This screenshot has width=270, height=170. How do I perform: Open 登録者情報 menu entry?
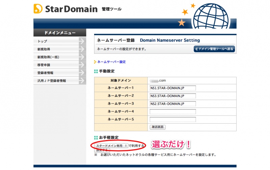pos(60,73)
